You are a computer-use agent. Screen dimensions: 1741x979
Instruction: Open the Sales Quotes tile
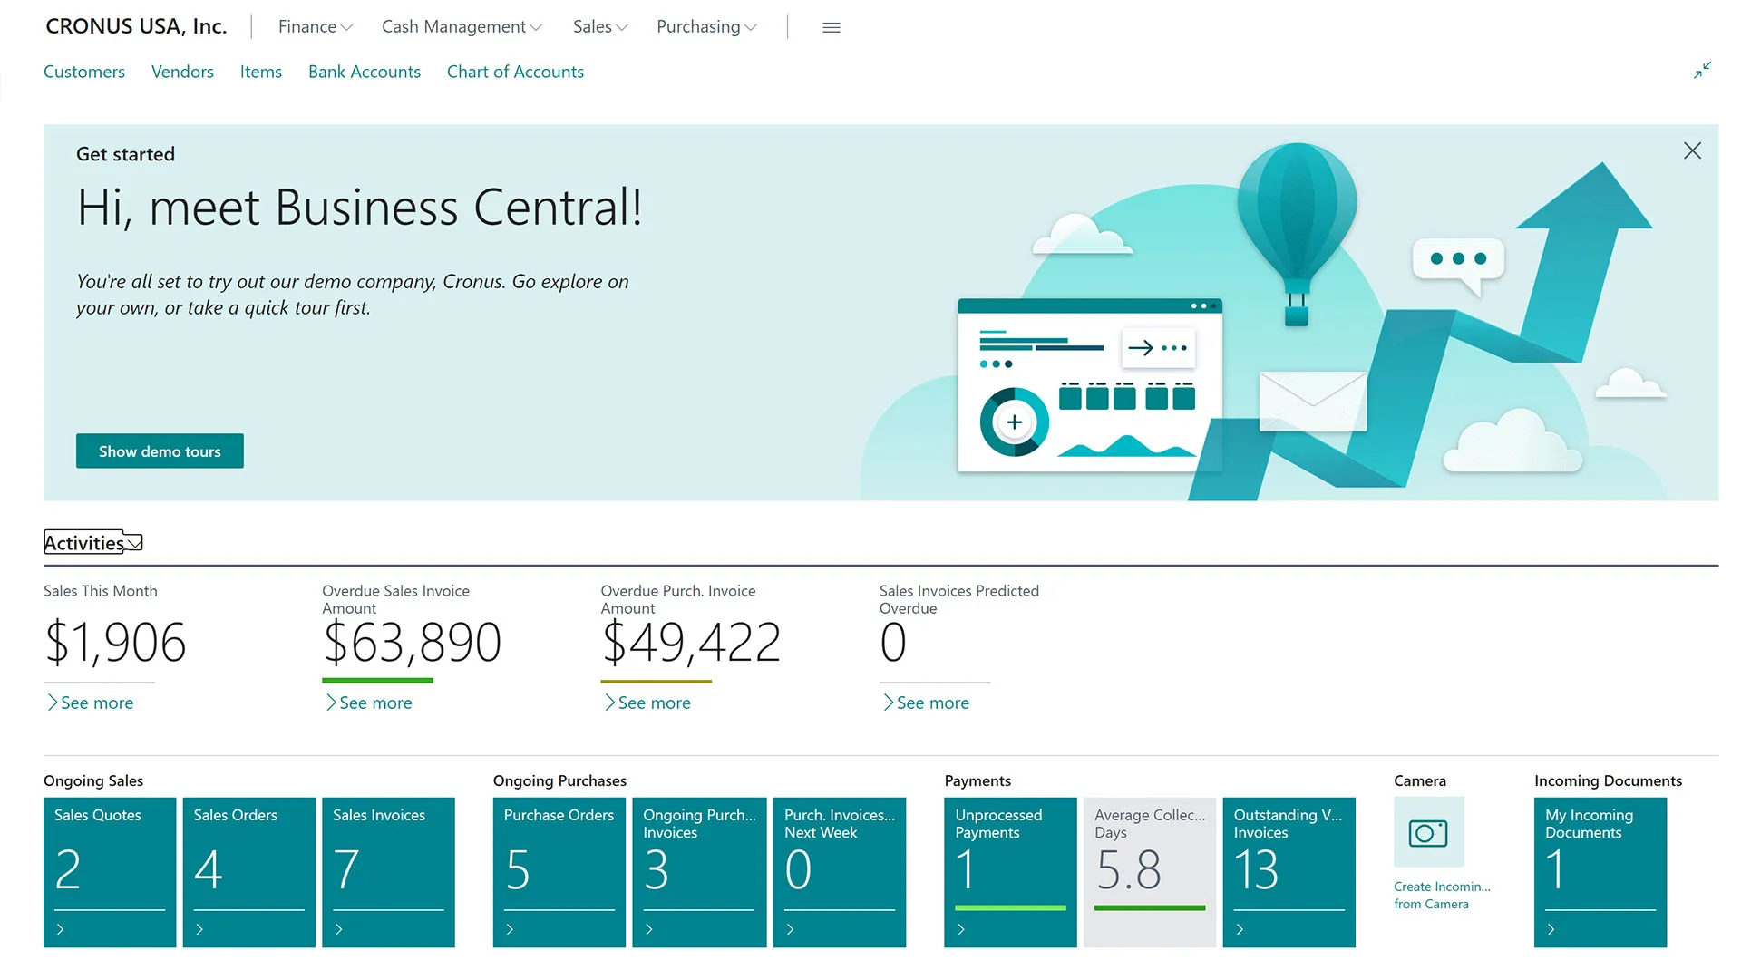[x=109, y=870]
